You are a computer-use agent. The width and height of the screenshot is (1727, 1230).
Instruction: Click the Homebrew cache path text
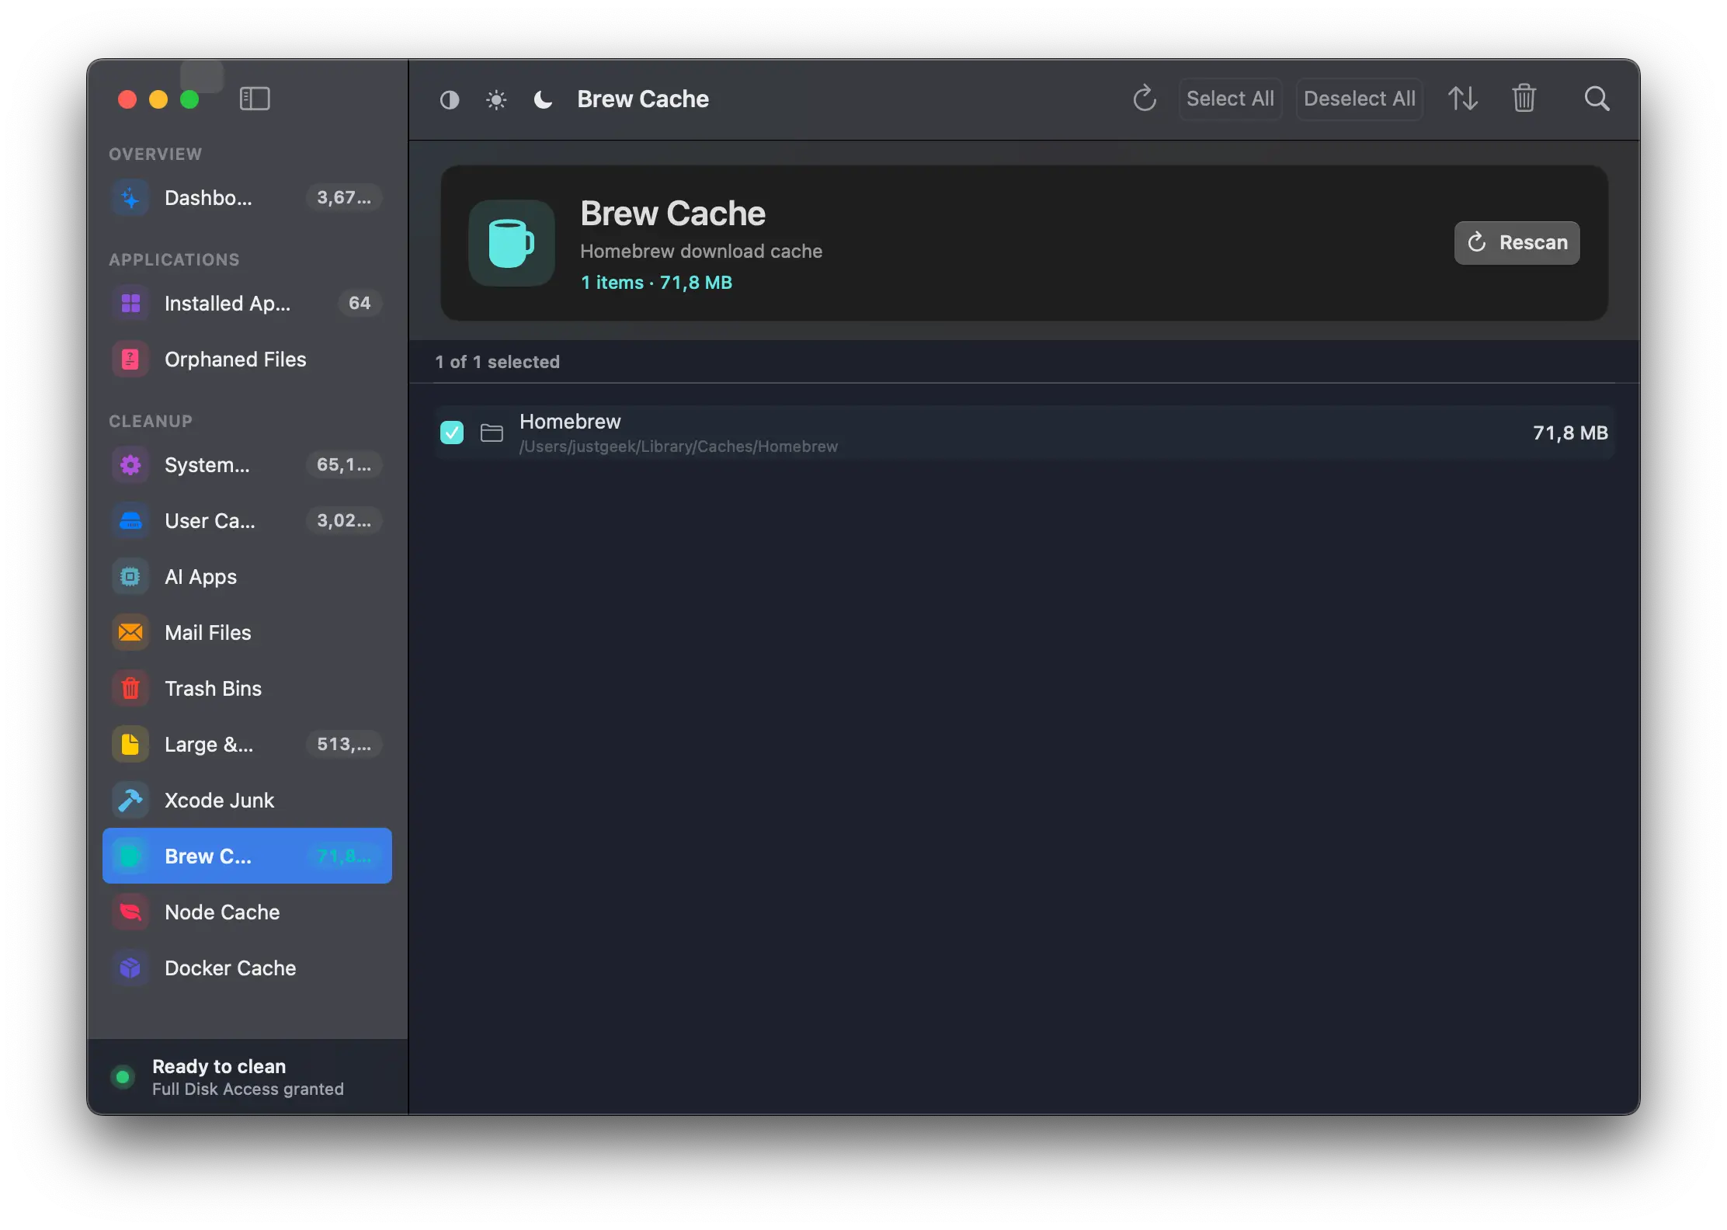click(x=679, y=446)
